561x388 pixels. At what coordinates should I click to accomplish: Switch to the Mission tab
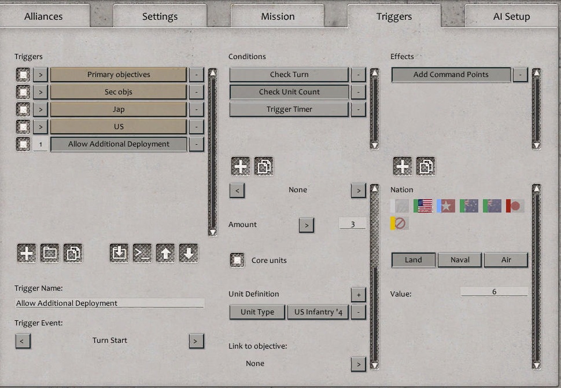pyautogui.click(x=278, y=16)
